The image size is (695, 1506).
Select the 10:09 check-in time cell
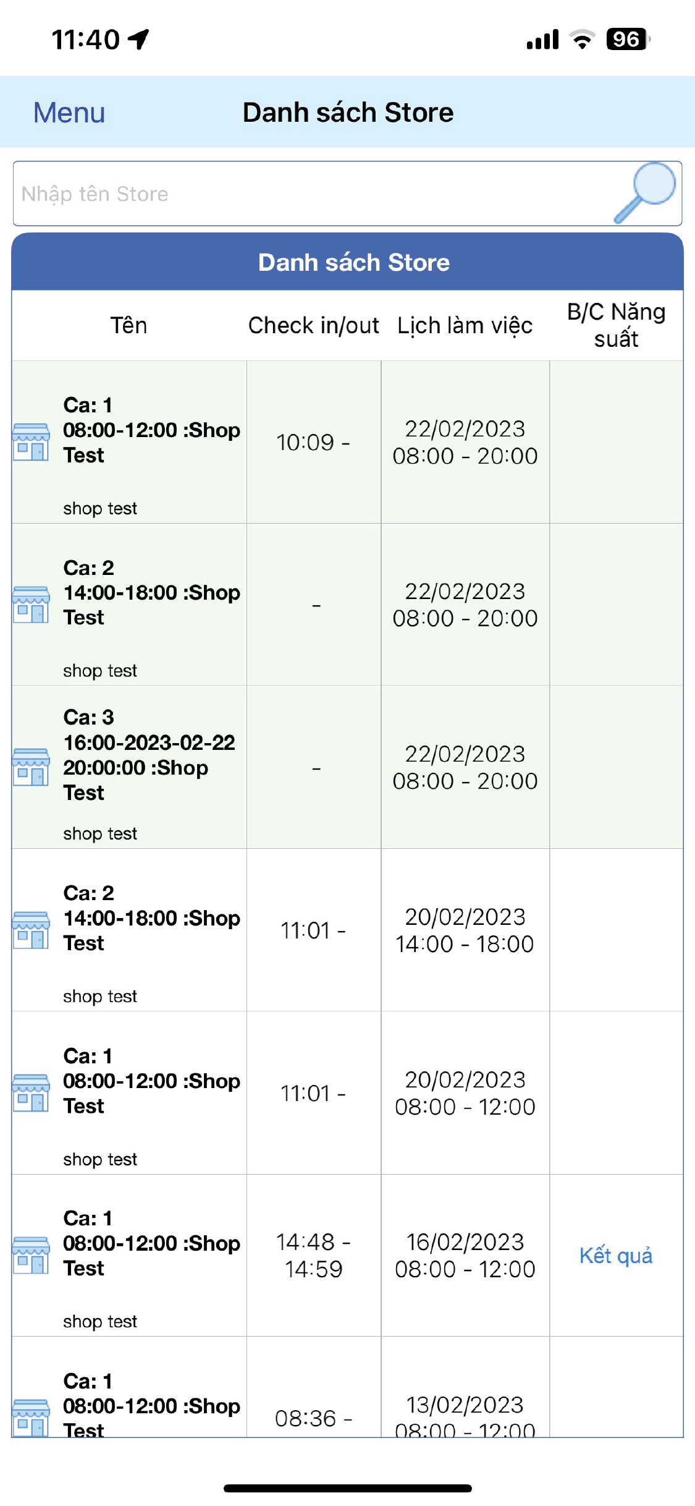click(313, 443)
